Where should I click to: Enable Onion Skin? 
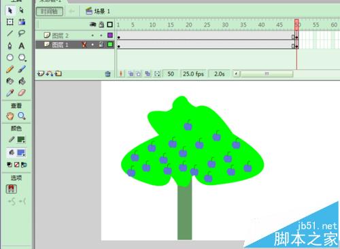[131, 73]
